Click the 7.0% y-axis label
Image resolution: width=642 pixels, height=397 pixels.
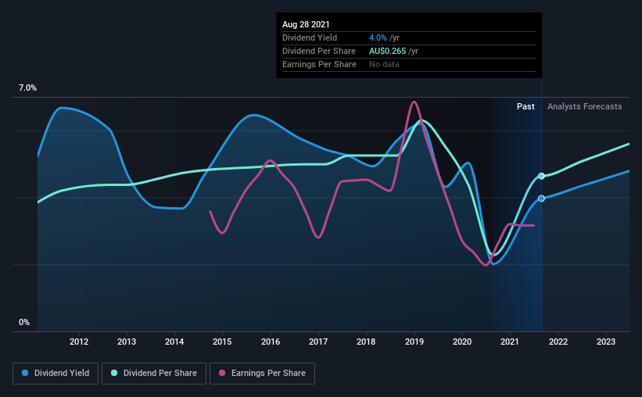27,88
